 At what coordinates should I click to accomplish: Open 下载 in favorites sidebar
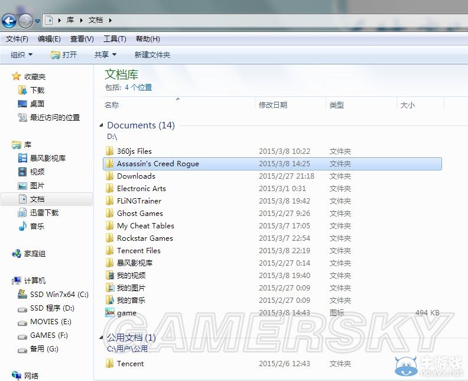pyautogui.click(x=37, y=90)
